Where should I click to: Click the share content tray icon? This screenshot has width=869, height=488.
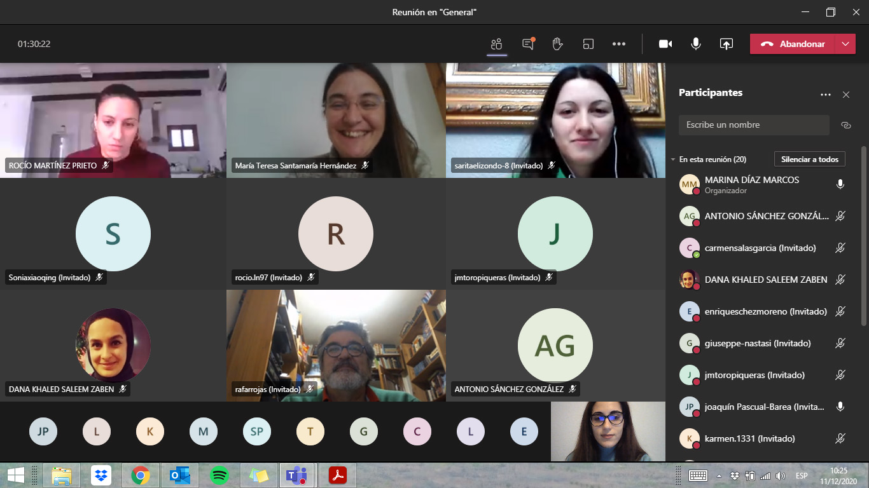pos(726,44)
